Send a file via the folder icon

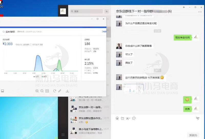122,118
